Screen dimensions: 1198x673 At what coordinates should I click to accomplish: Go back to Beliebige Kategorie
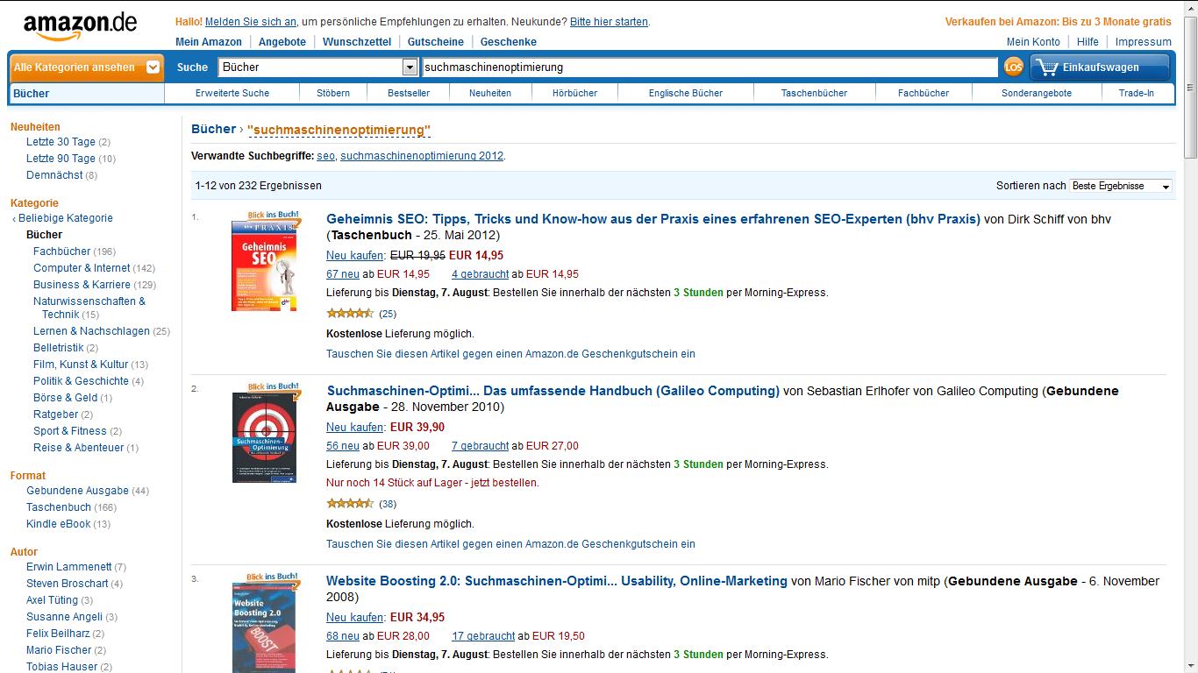[x=66, y=218]
